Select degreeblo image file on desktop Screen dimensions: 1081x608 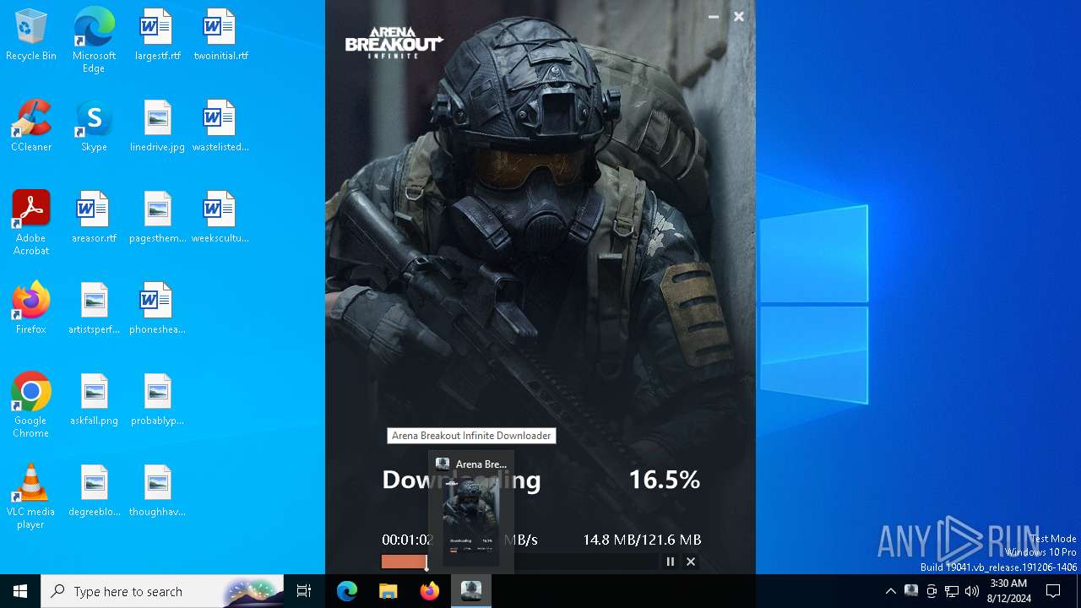[94, 491]
